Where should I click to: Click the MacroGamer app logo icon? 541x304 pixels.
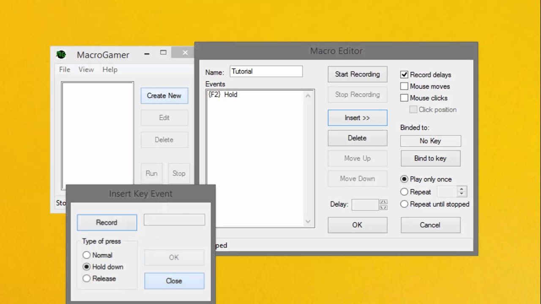click(61, 54)
